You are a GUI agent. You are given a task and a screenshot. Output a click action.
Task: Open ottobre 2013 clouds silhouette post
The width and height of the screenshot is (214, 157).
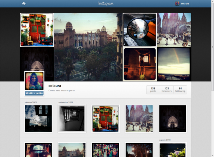38,119
